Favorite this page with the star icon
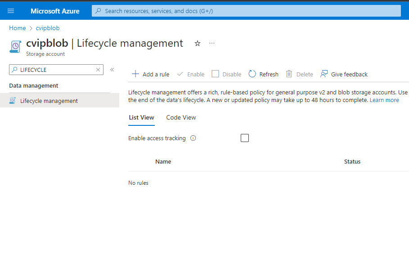This screenshot has height=271, width=409. coord(198,43)
